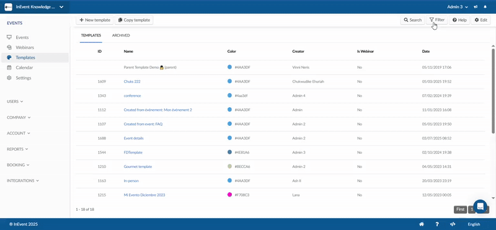This screenshot has height=230, width=496.
Task: Sort by the ID column header
Action: 100,51
